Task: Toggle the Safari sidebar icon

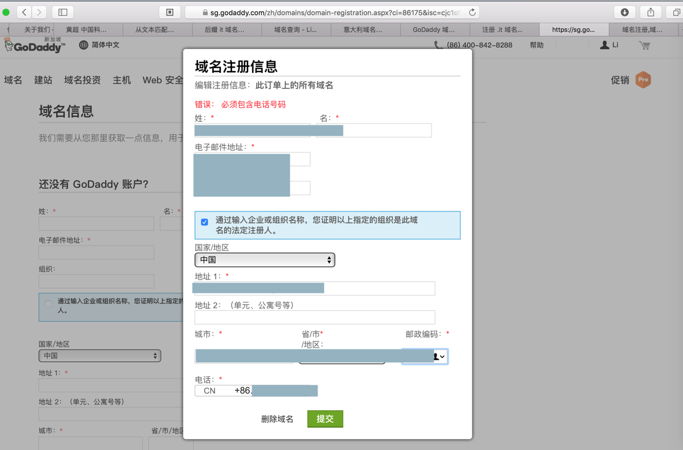Action: point(62,12)
